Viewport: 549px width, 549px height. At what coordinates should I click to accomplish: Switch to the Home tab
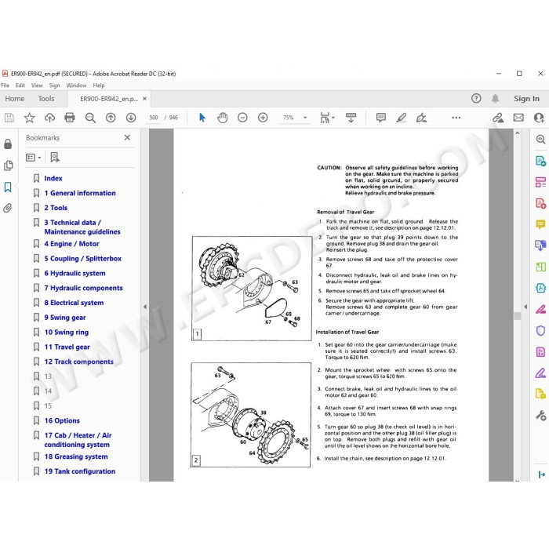[x=15, y=99]
